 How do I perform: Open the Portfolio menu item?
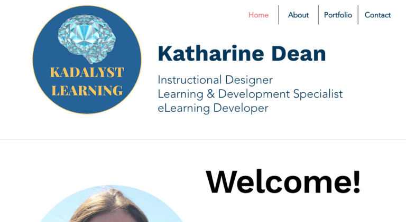pyautogui.click(x=338, y=15)
